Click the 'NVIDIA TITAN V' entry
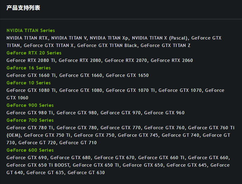This screenshot has height=184, width=242. pos(69,38)
